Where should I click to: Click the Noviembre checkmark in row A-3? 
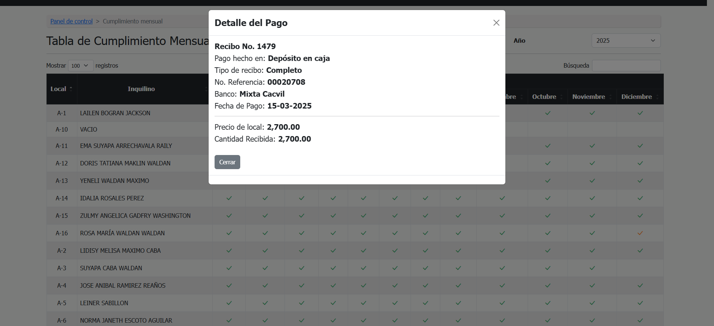click(x=592, y=268)
